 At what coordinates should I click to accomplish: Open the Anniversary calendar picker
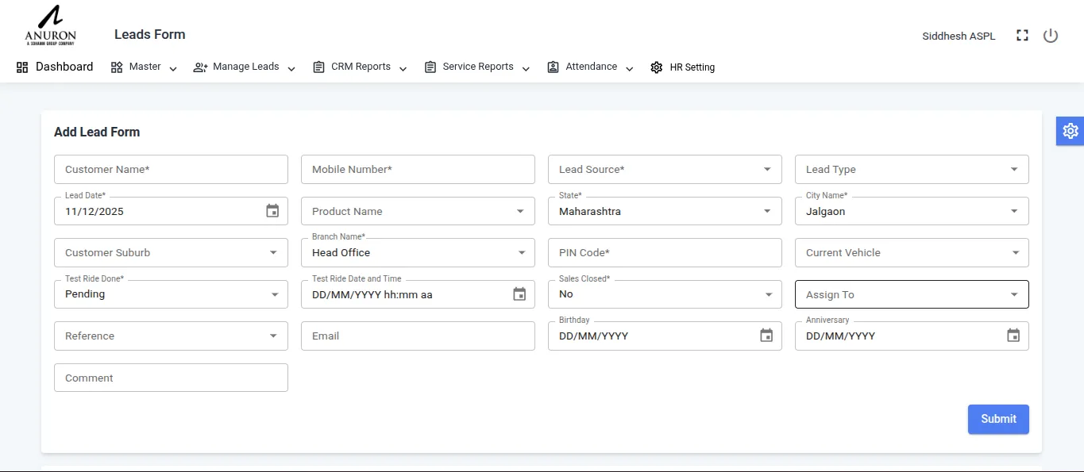coord(1013,336)
